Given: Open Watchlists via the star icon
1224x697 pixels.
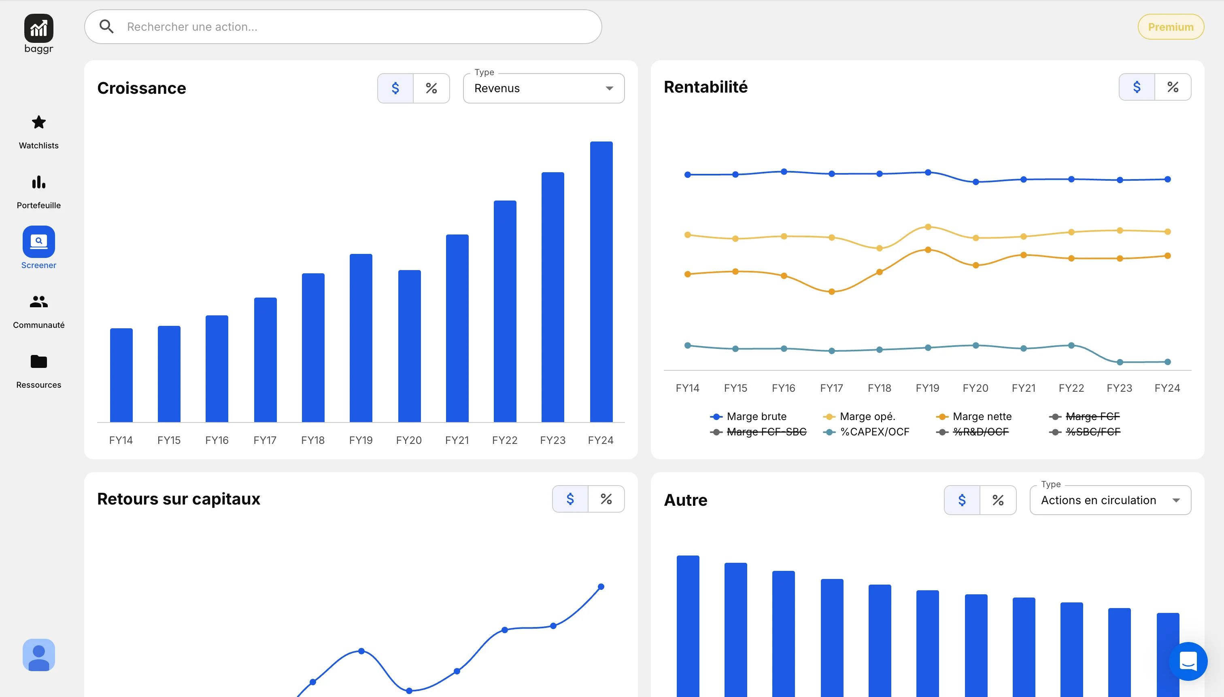Looking at the screenshot, I should pyautogui.click(x=38, y=123).
